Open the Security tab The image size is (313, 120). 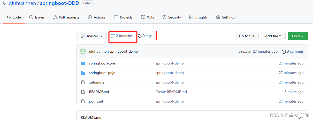coord(172,17)
